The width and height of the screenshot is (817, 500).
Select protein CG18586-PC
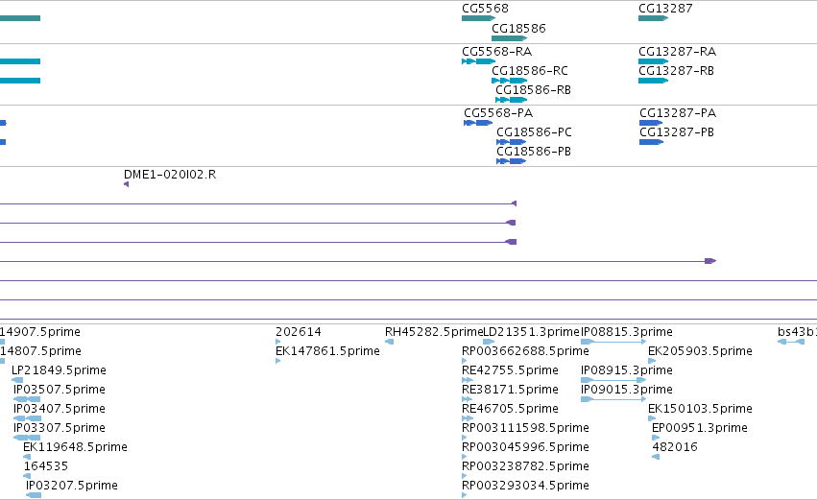534,132
